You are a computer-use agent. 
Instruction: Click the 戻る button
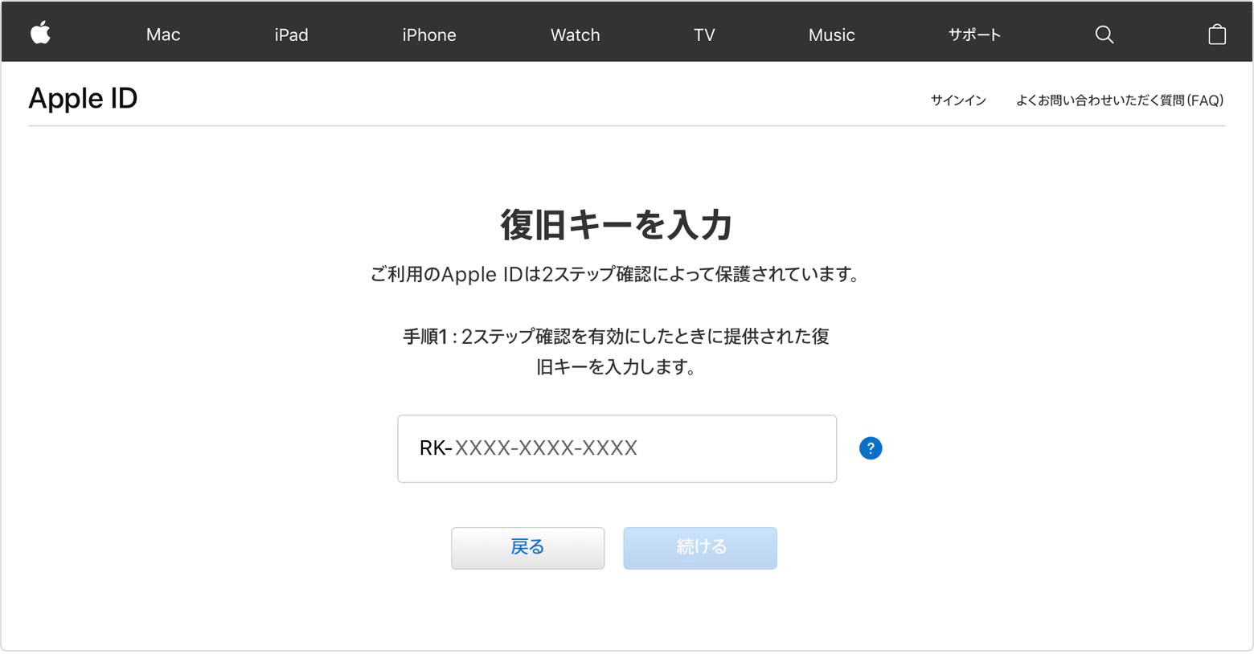pyautogui.click(x=527, y=548)
